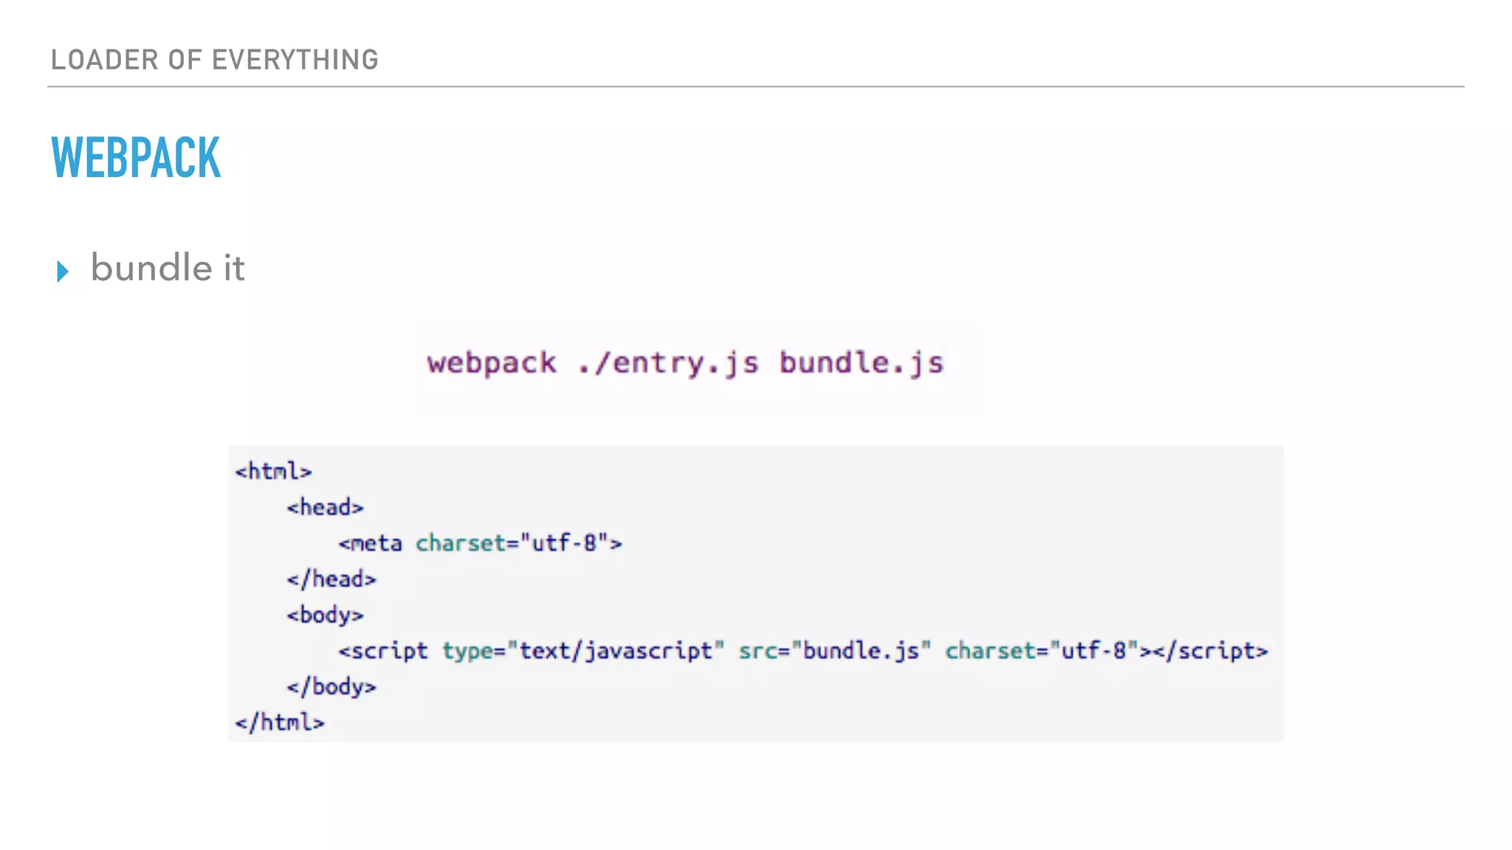Image resolution: width=1512 pixels, height=850 pixels.
Task: Click ./entry.js in the command line
Action: point(668,363)
